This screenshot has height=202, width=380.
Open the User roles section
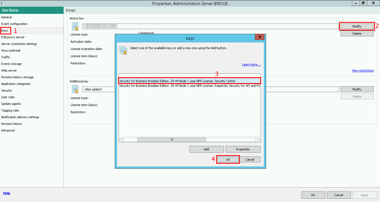8,97
